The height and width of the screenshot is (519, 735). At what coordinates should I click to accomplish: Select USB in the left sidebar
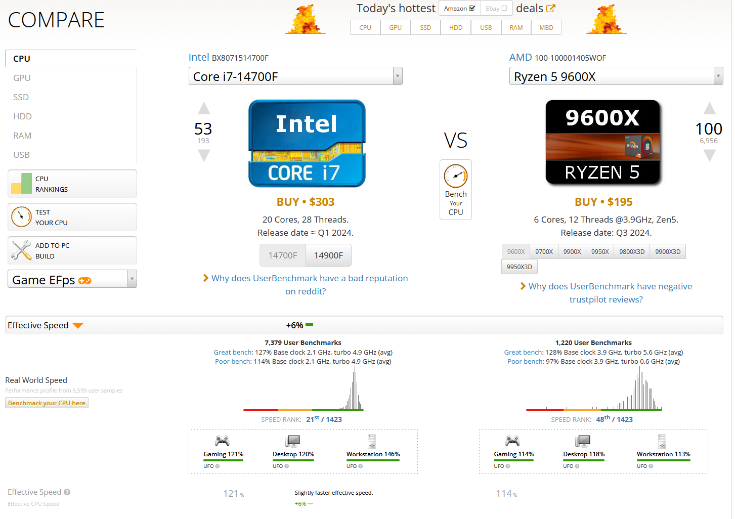pyautogui.click(x=21, y=155)
